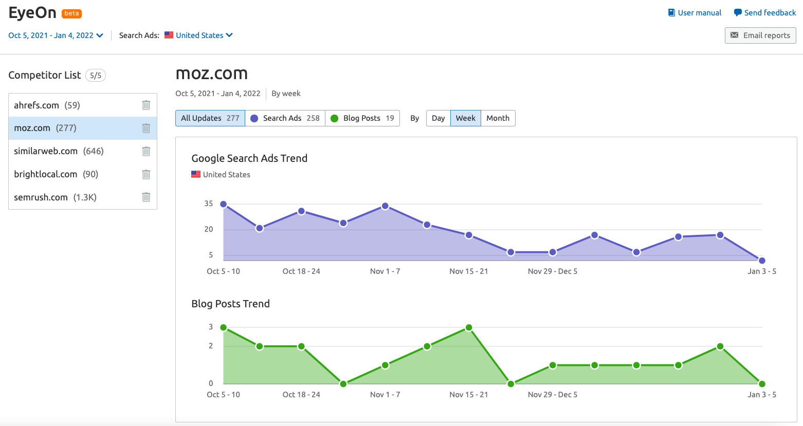Click the orange beta badge

(71, 13)
